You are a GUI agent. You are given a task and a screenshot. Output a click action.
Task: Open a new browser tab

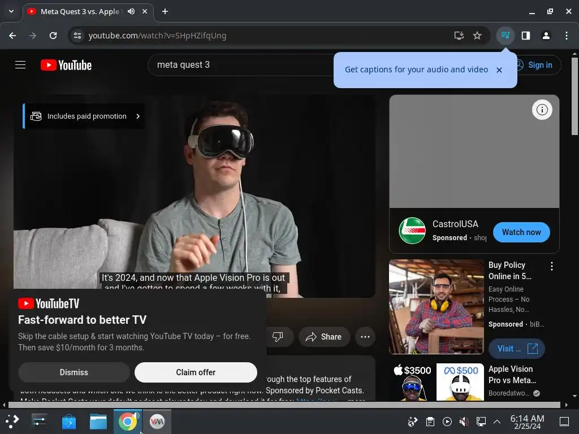tap(165, 11)
